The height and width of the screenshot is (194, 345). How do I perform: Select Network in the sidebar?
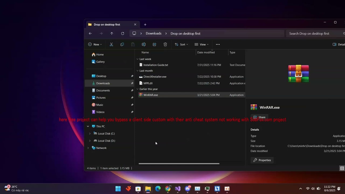101,148
